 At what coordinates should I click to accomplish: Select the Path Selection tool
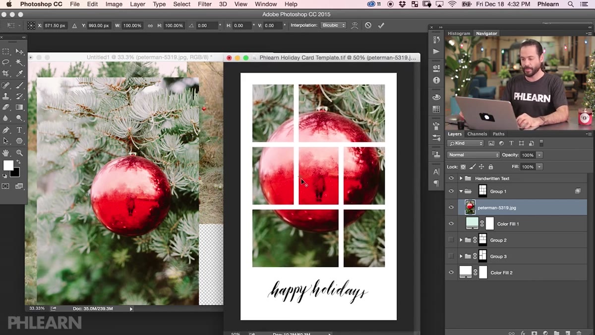click(x=6, y=141)
